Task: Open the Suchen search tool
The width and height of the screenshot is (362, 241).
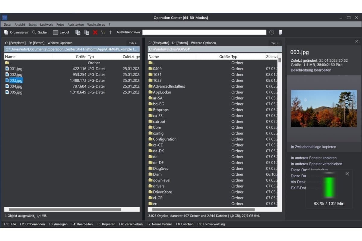Action: [x=40, y=32]
